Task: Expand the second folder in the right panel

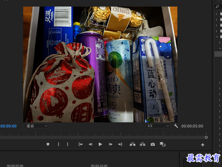Action: (216, 19)
